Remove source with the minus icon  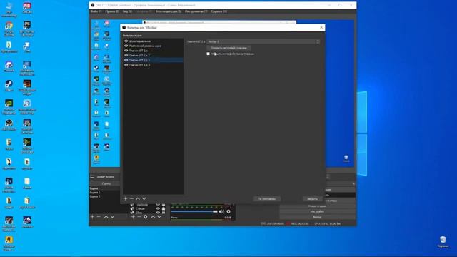(x=139, y=217)
